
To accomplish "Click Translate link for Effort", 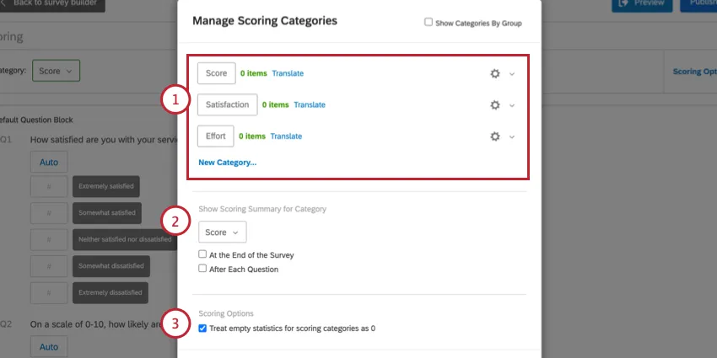I will [286, 136].
